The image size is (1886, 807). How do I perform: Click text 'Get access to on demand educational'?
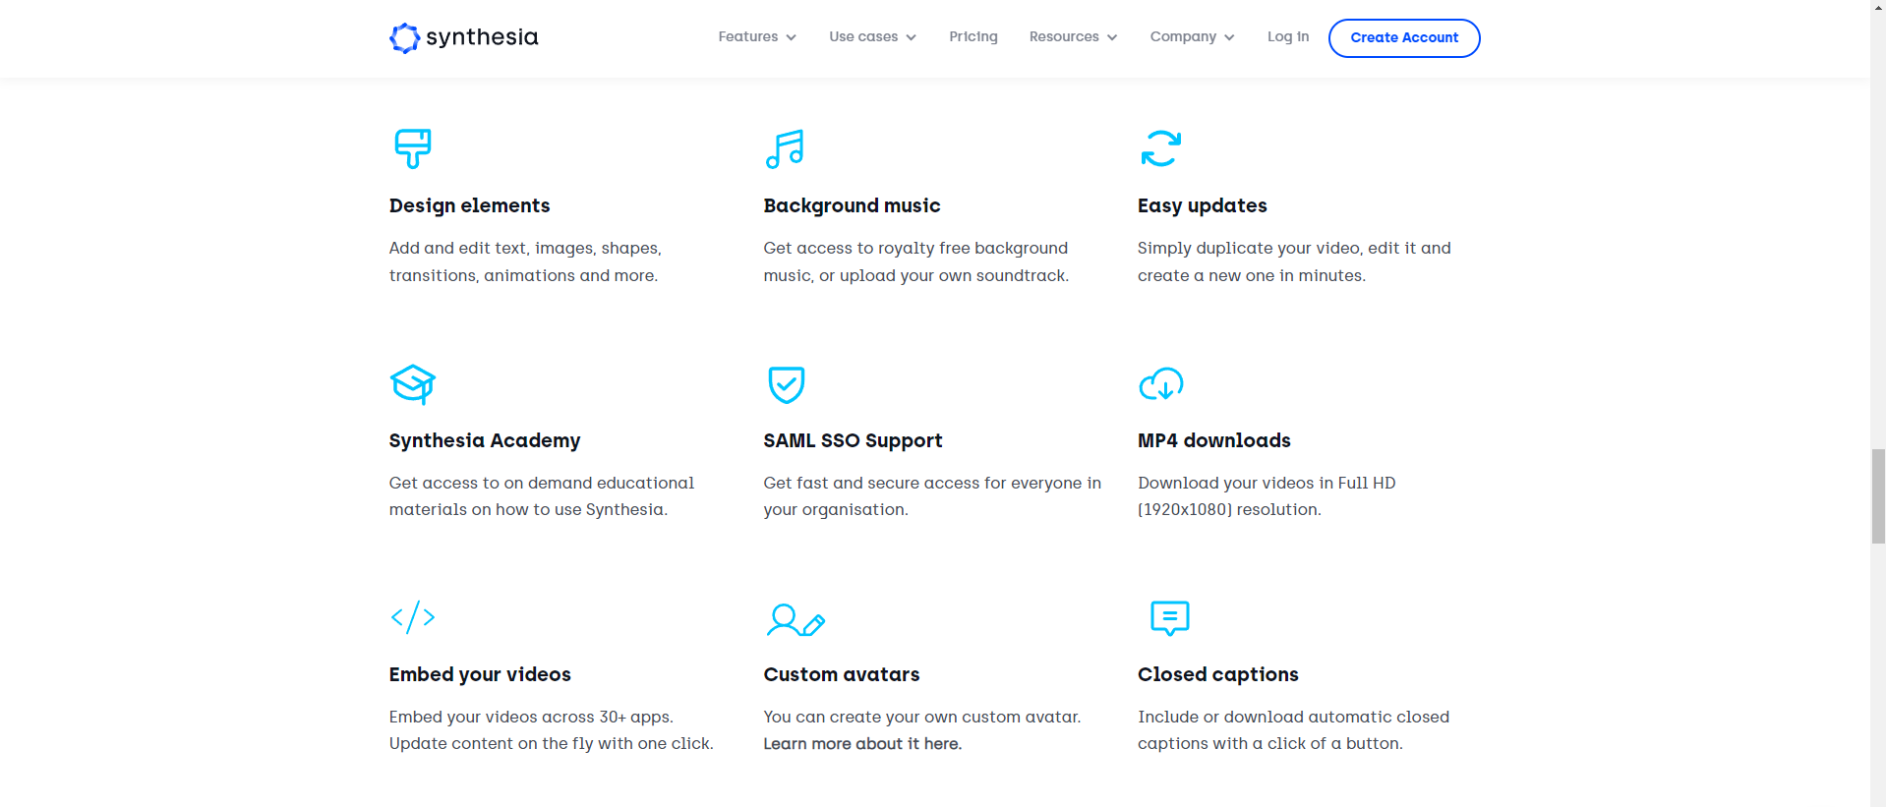coord(542,483)
